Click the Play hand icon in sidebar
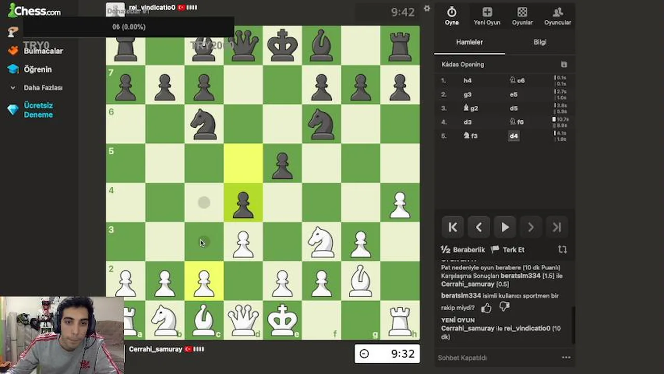This screenshot has height=374, width=664. point(13,32)
